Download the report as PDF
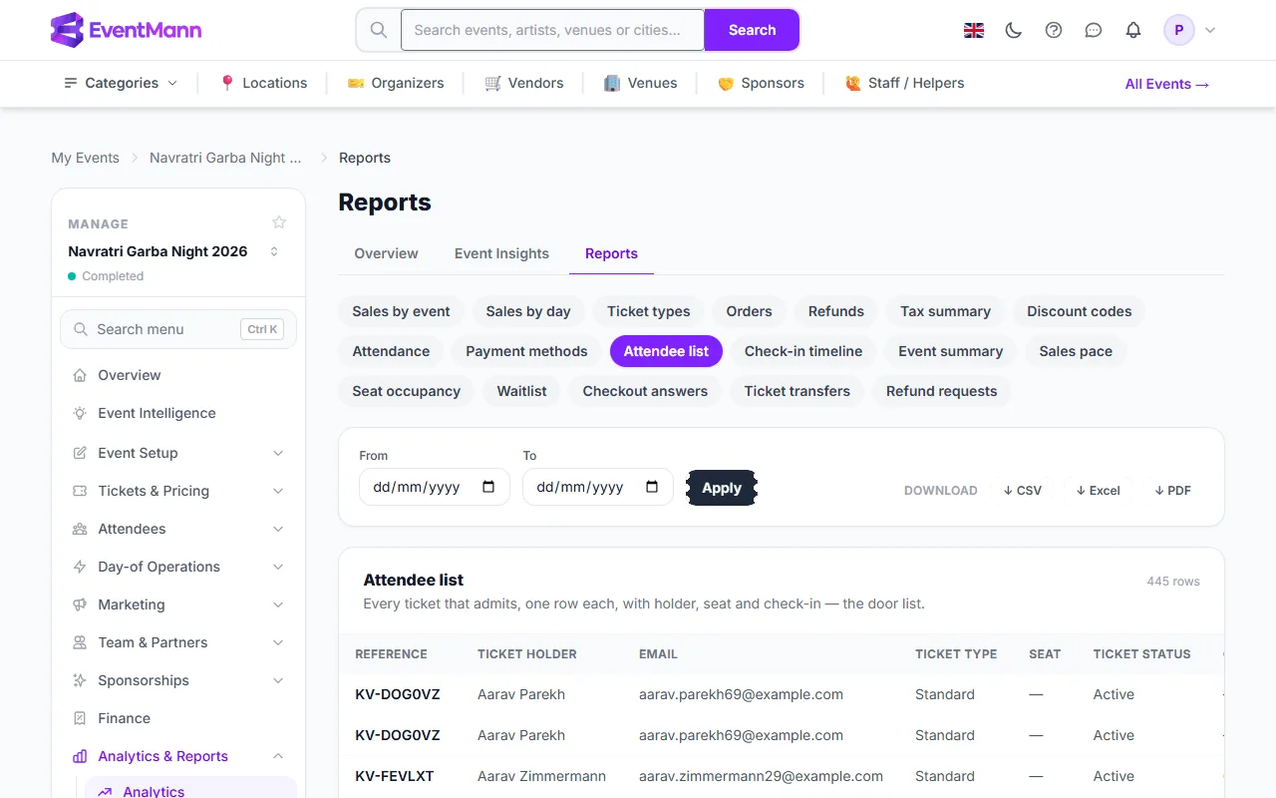This screenshot has width=1276, height=798. pyautogui.click(x=1173, y=490)
